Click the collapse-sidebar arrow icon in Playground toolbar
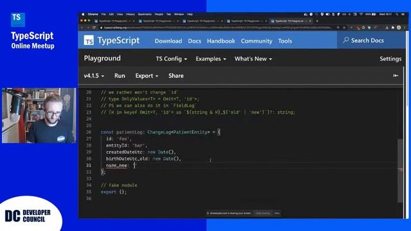411x231 pixels. [396, 76]
